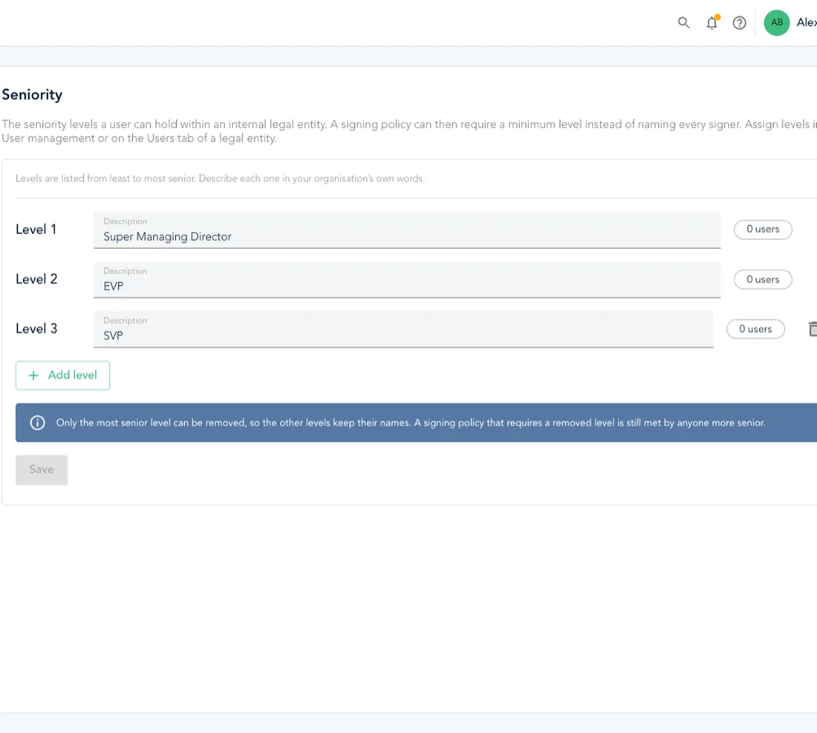Edit Level 1 description field
This screenshot has width=817, height=733.
click(x=407, y=230)
